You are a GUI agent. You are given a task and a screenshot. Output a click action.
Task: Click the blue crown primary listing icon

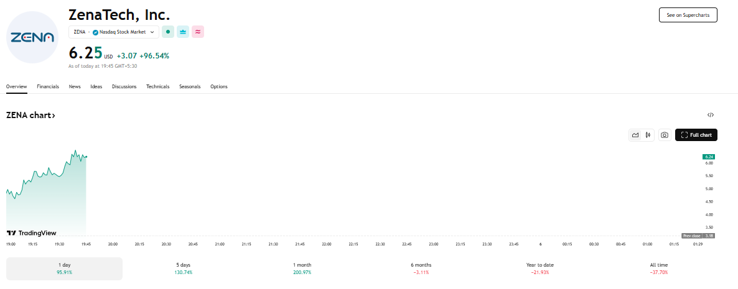click(183, 32)
